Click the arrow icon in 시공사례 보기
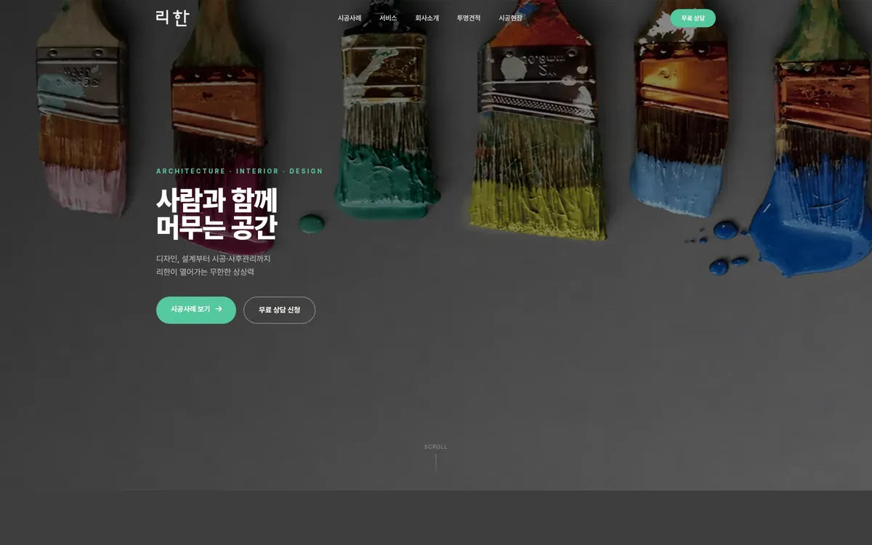 click(219, 310)
